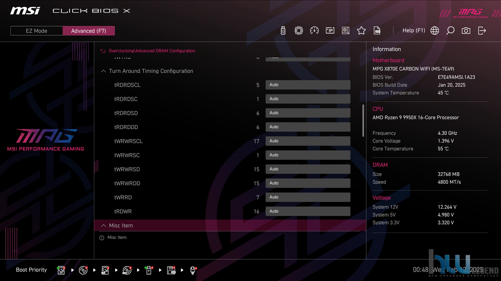Click the System 12V 12.264 V reading
Image resolution: width=501 pixels, height=281 pixels.
447,207
